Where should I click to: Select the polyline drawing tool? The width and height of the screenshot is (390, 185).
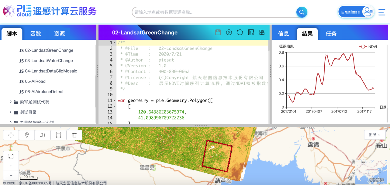tap(43, 135)
